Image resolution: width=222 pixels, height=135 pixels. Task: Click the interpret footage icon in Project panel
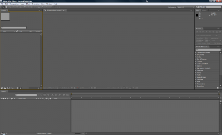click(2, 88)
